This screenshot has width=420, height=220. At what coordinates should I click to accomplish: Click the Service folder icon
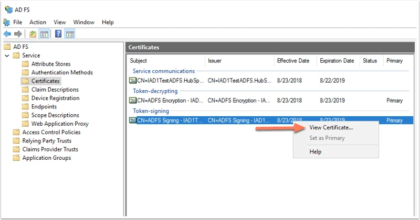(16, 56)
